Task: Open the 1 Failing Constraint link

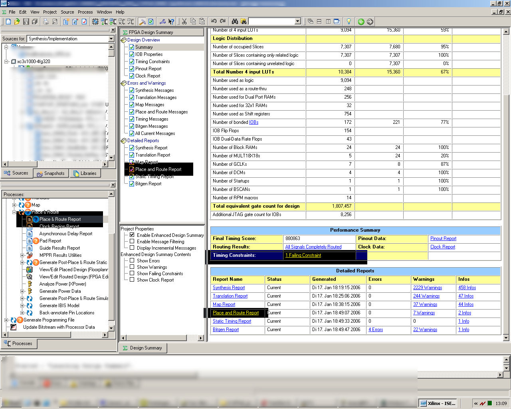Action: pos(303,255)
